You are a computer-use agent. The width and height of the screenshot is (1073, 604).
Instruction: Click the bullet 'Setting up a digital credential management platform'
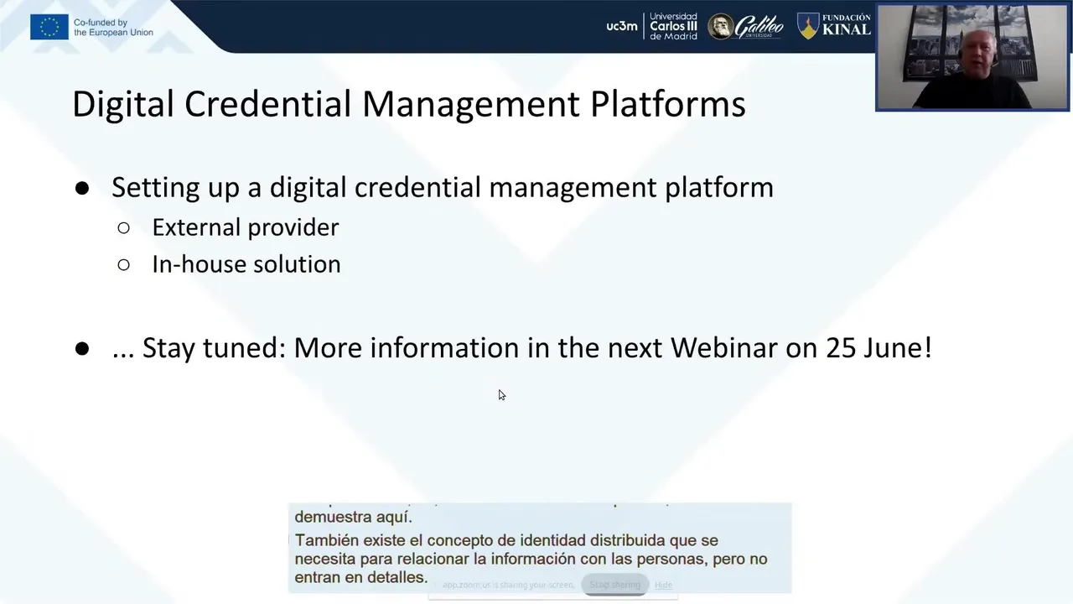click(443, 187)
